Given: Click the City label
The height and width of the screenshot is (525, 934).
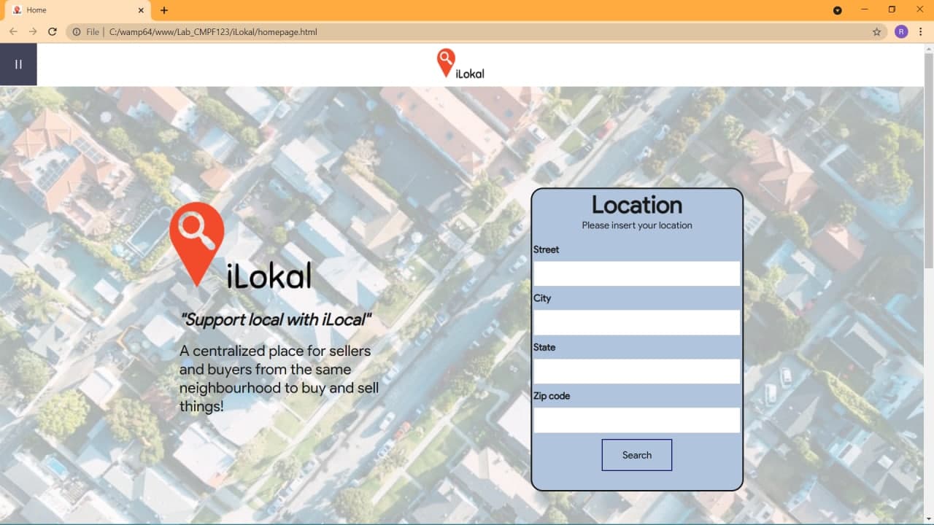Looking at the screenshot, I should [x=542, y=298].
